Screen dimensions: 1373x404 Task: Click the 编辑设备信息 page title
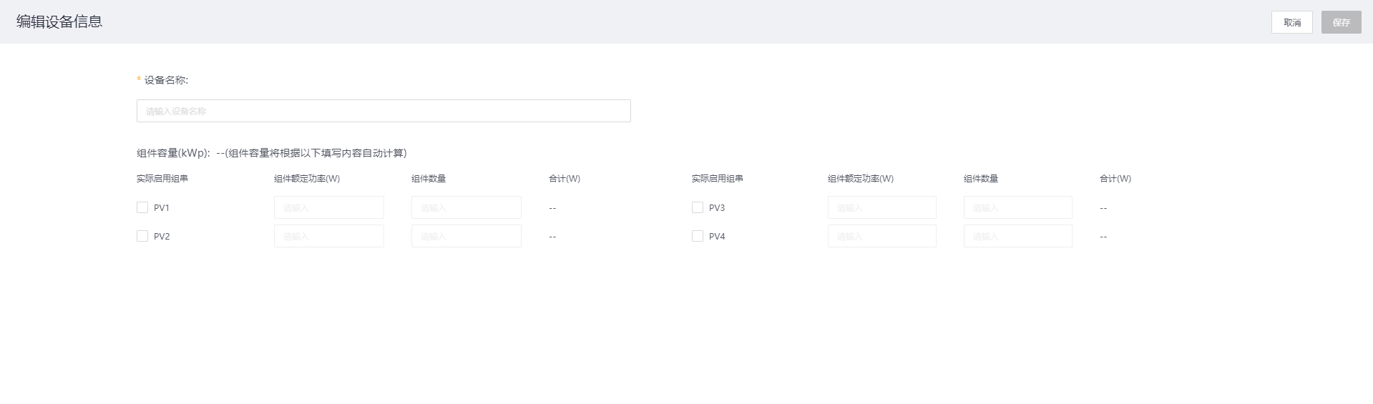point(59,21)
